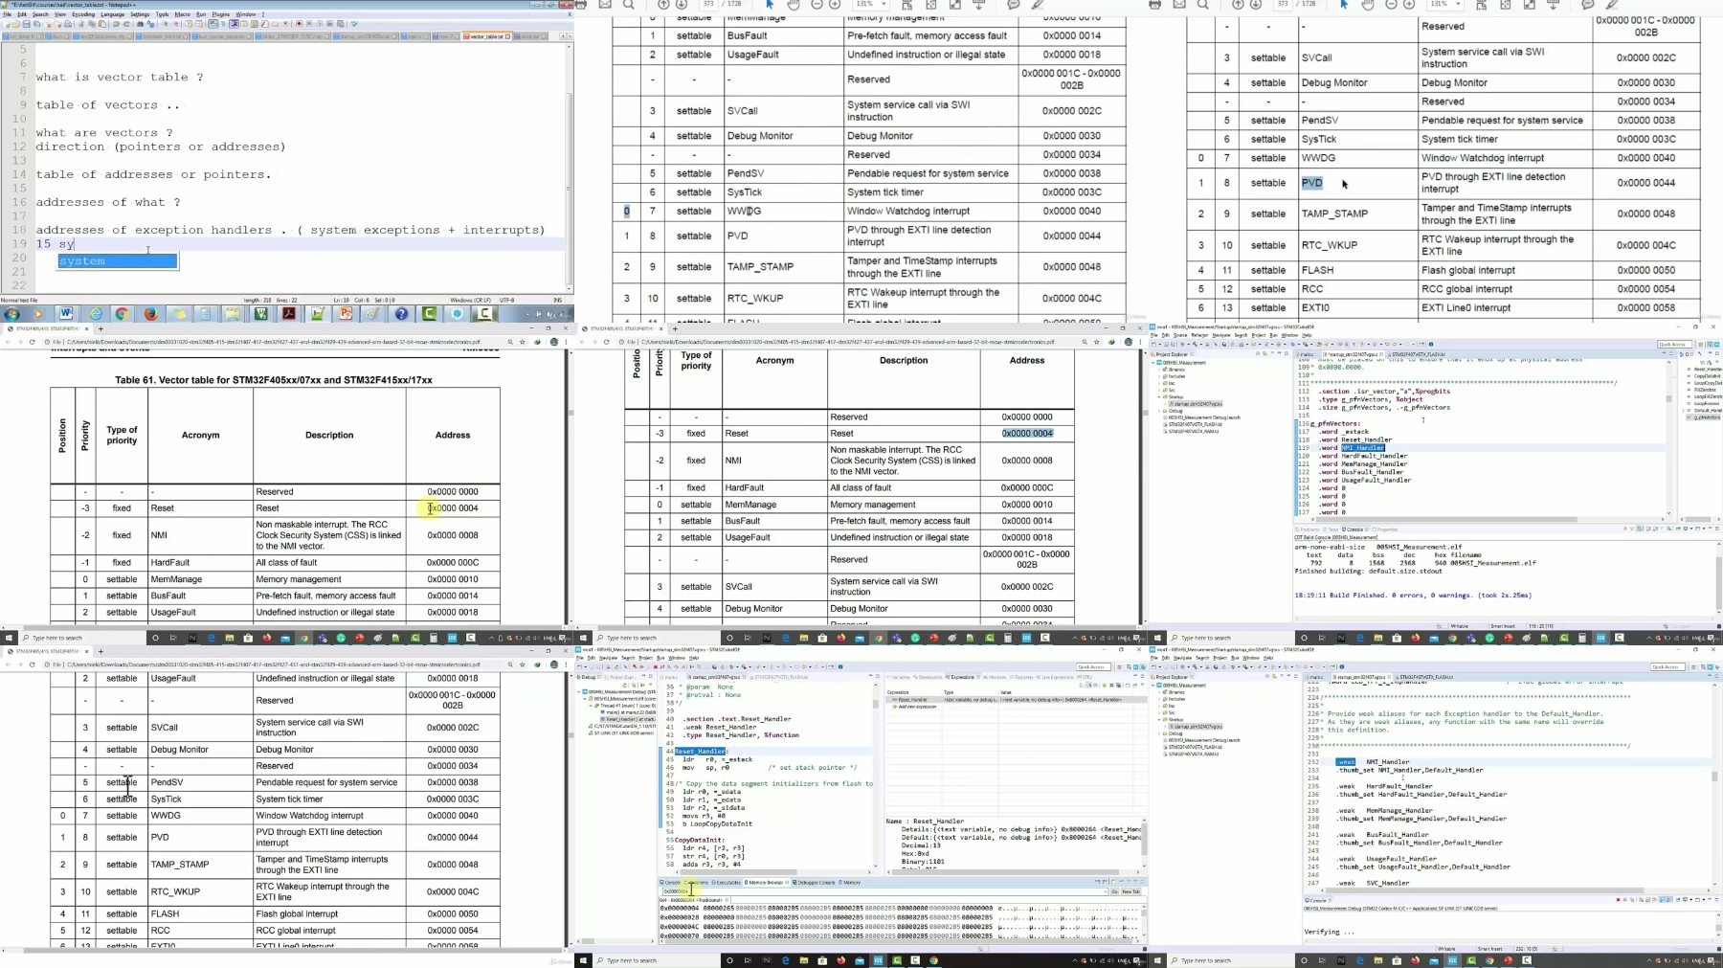Click the zoom-in plus in the PVD-highlighted PDF viewer
This screenshot has width=1723, height=968.
[1409, 5]
